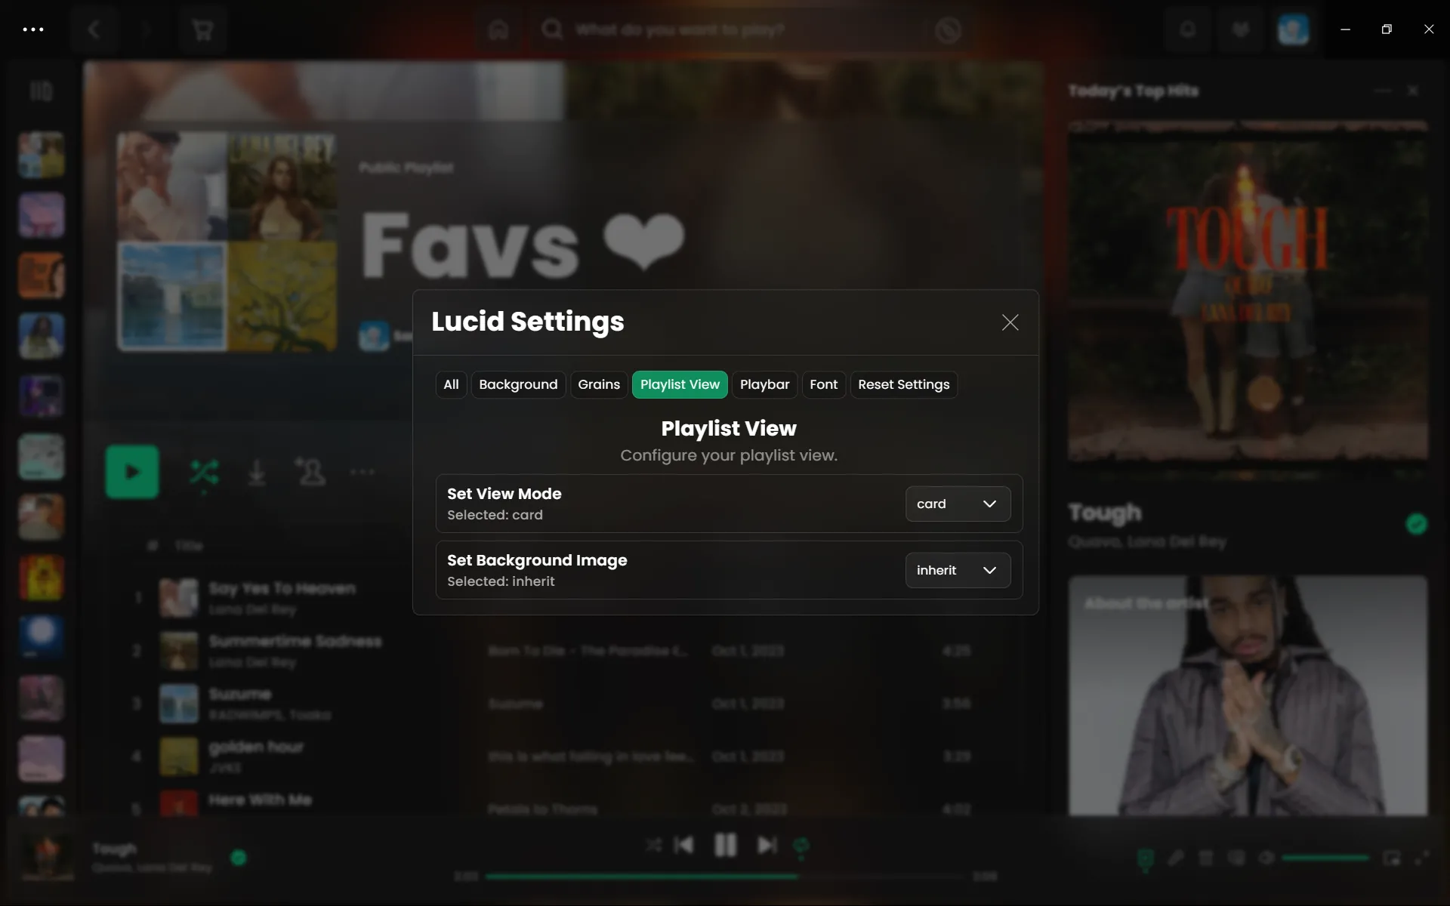Pause the currently playing track
Viewport: 1450px width, 906px height.
coord(726,844)
